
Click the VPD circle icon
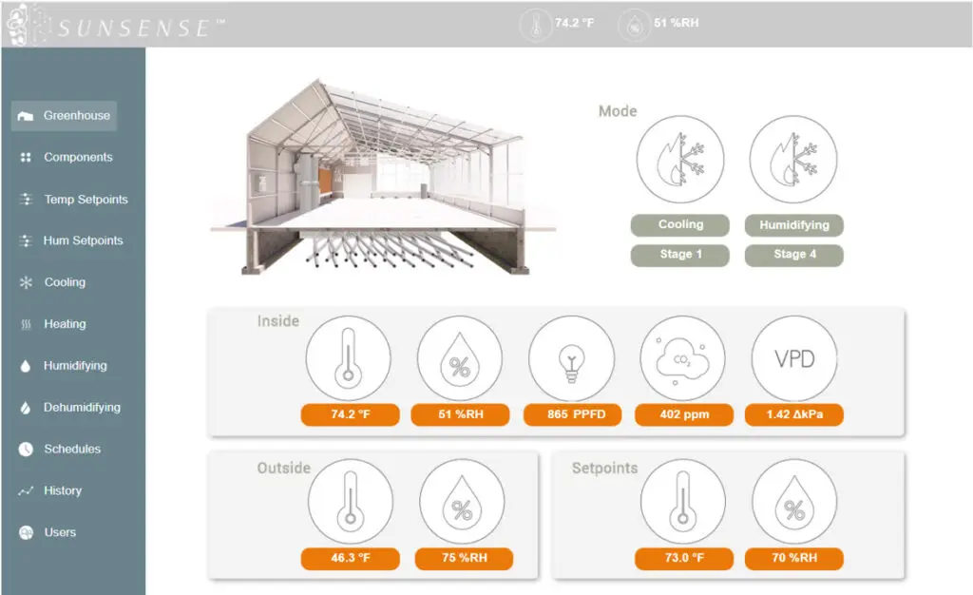pos(794,359)
